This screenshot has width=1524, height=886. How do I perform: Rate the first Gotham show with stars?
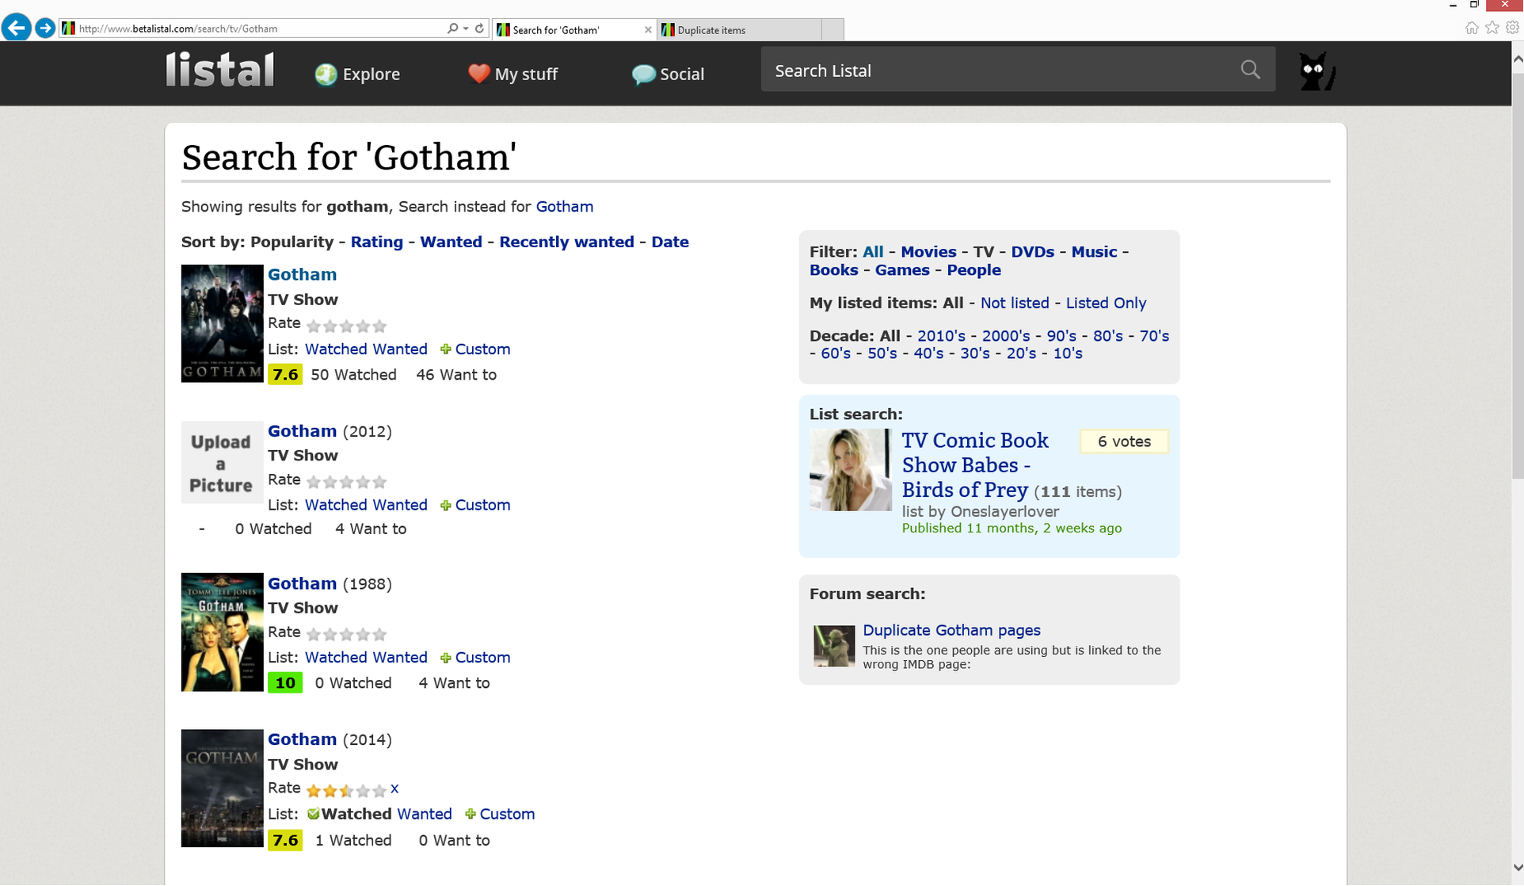coord(346,326)
